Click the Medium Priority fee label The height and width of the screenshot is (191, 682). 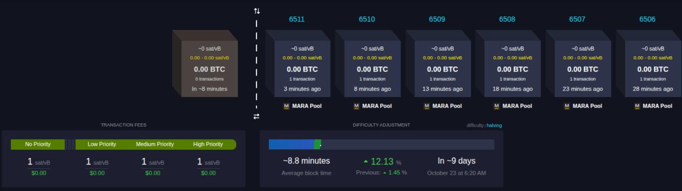[x=154, y=145]
